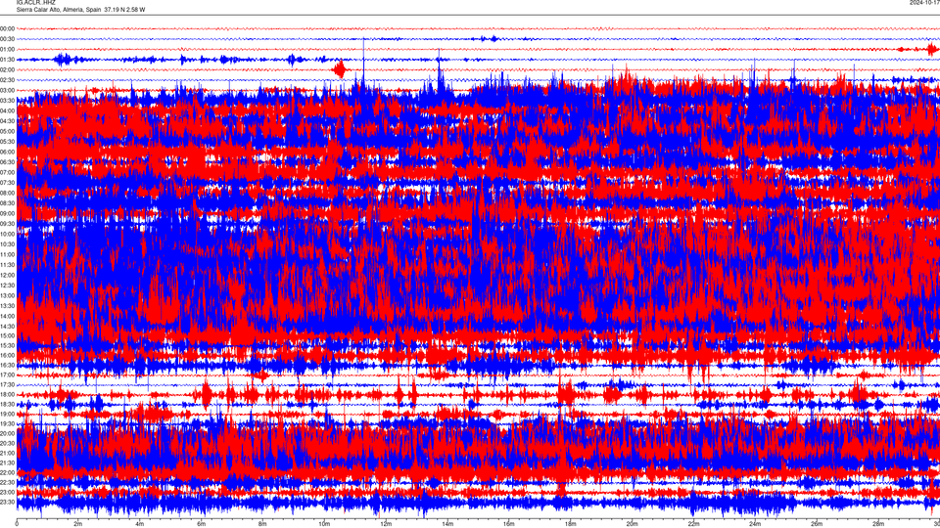Screen dimensions: 940x528
Task: Click the '18:00' time label
Action: coord(8,394)
